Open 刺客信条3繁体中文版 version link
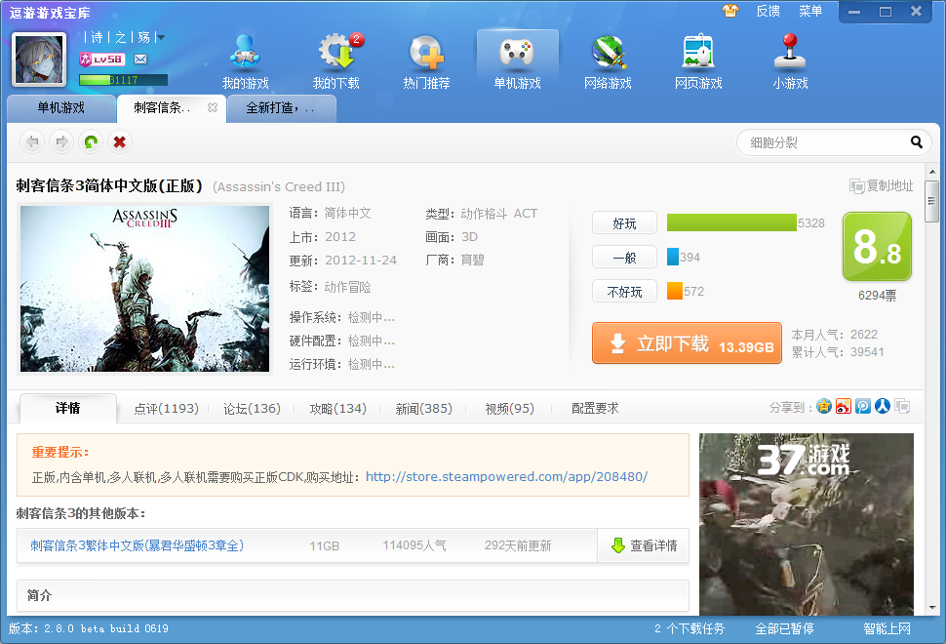The height and width of the screenshot is (644, 946). tap(137, 545)
